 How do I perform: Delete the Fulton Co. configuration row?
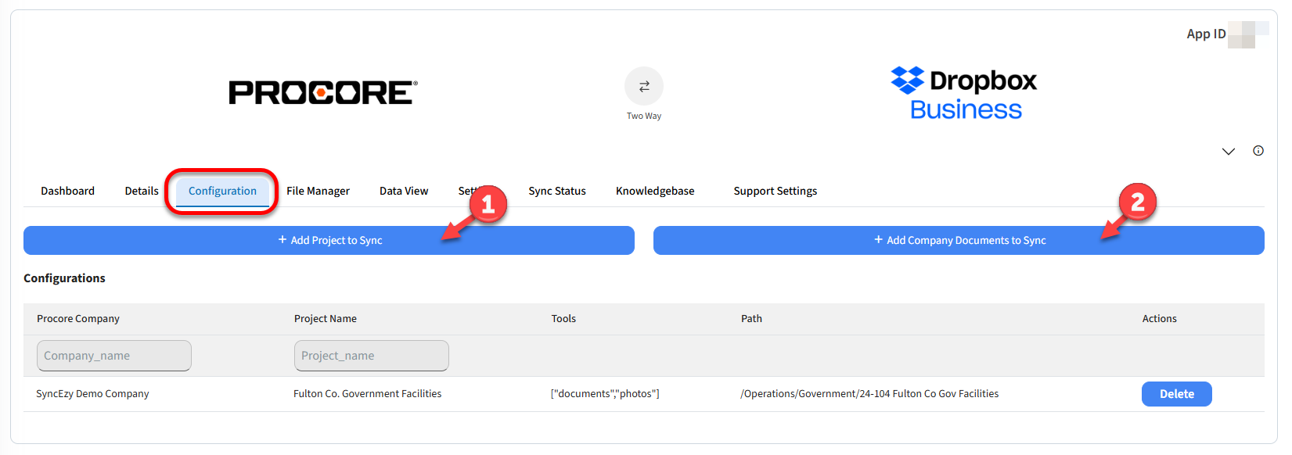point(1176,394)
